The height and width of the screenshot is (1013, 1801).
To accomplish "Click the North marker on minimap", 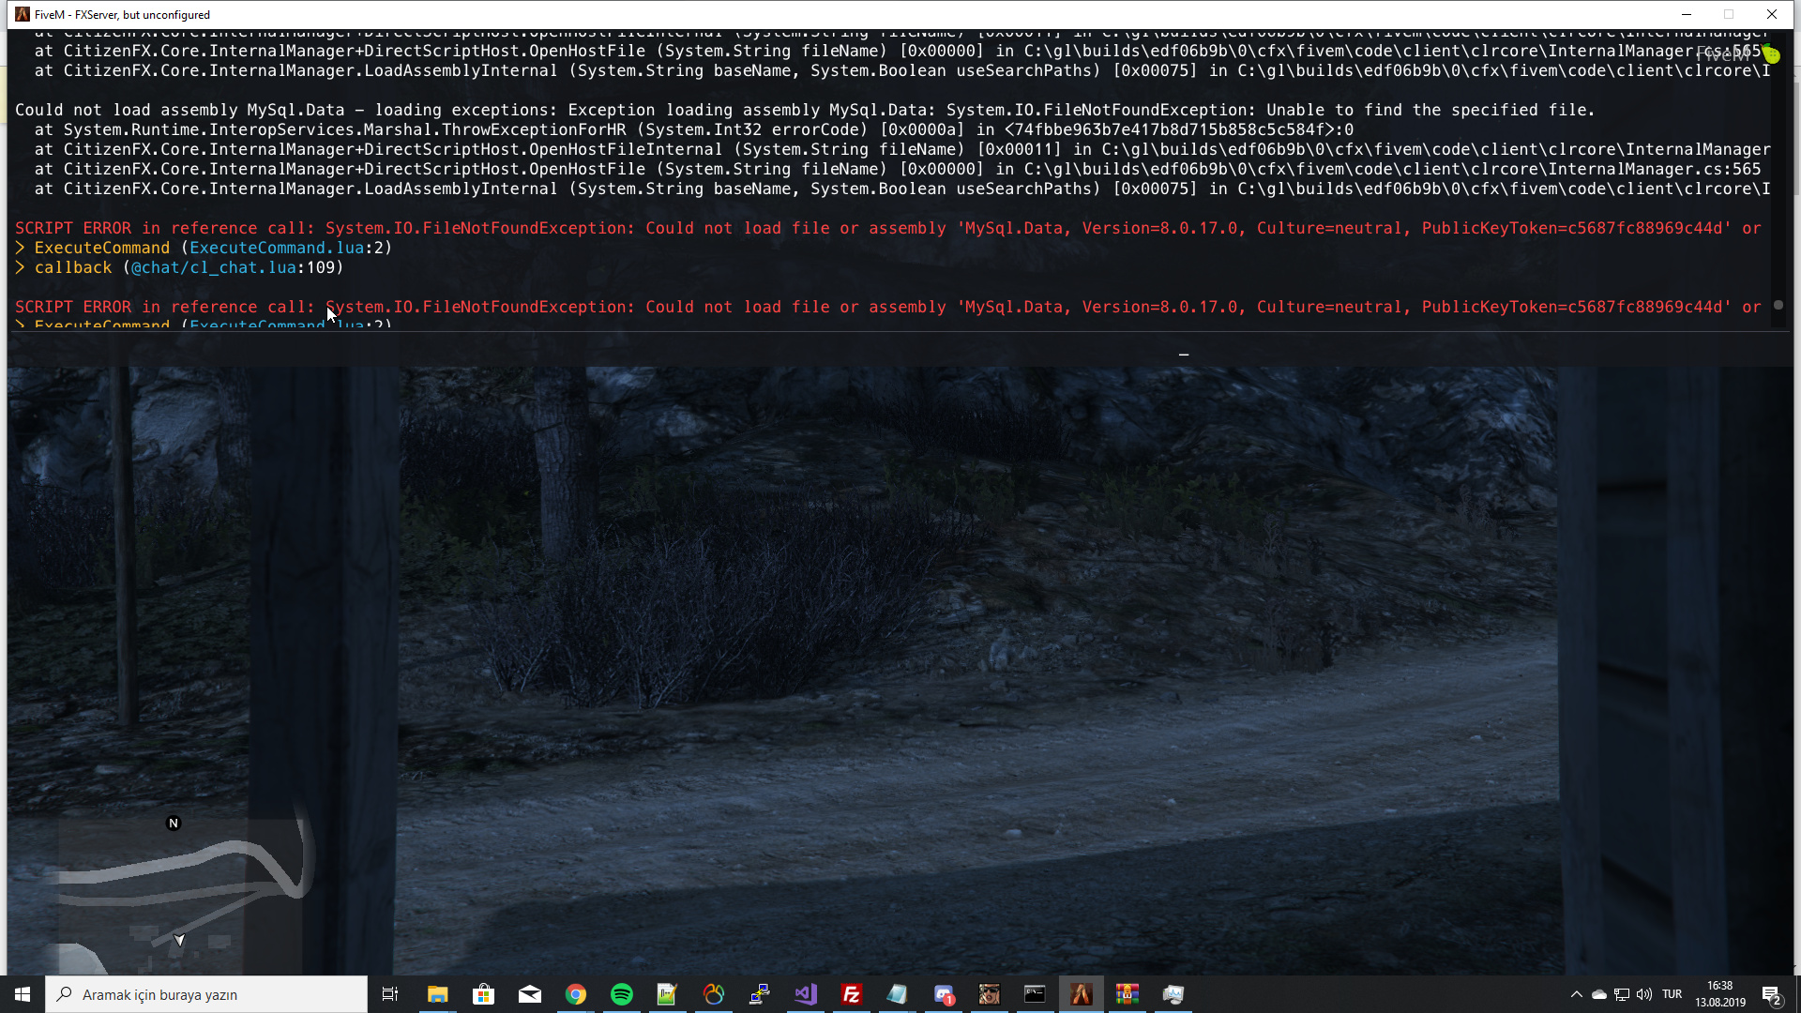I will 174,824.
